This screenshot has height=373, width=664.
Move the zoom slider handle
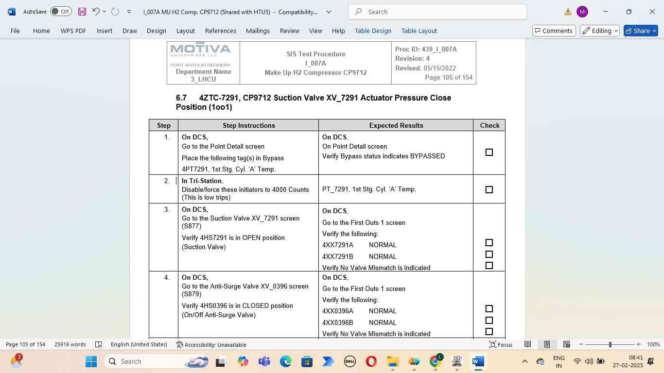(610, 344)
